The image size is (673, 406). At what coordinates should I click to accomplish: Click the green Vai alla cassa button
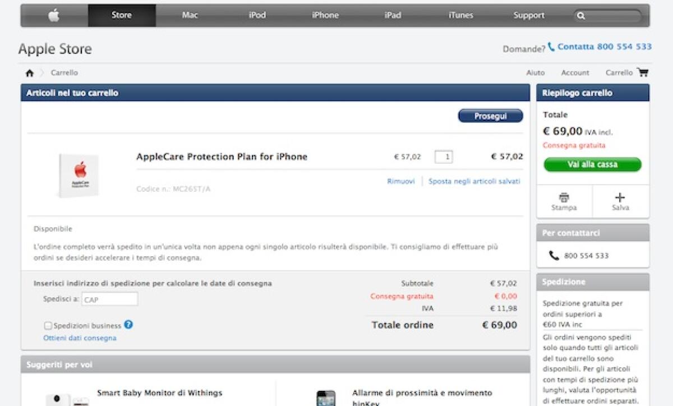click(x=592, y=164)
